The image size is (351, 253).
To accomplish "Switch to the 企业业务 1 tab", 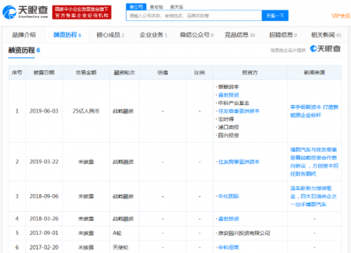I will 153,35.
